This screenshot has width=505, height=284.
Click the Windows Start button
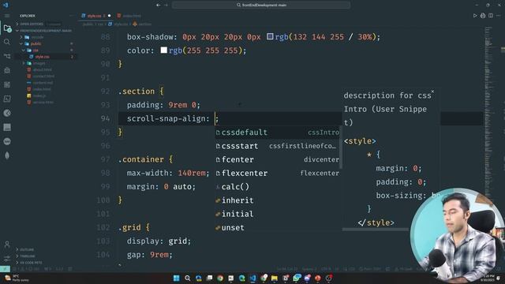(177, 278)
